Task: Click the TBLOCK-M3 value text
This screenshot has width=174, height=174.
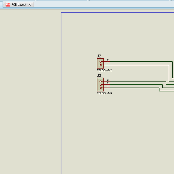Action: [x=104, y=93]
